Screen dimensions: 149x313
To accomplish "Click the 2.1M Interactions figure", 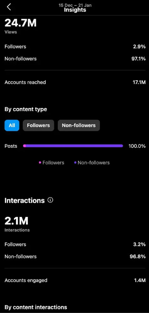I will [x=16, y=221].
